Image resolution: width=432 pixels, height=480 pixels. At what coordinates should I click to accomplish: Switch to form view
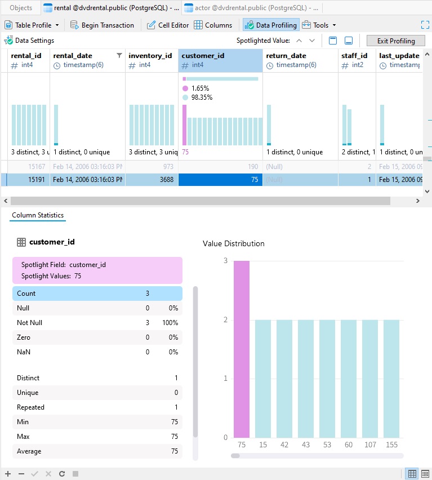click(425, 474)
